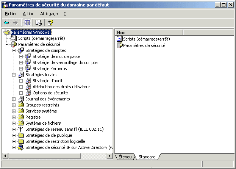This screenshot has width=236, height=169.
Task: Open the Affichage menu
Action: [49, 14]
